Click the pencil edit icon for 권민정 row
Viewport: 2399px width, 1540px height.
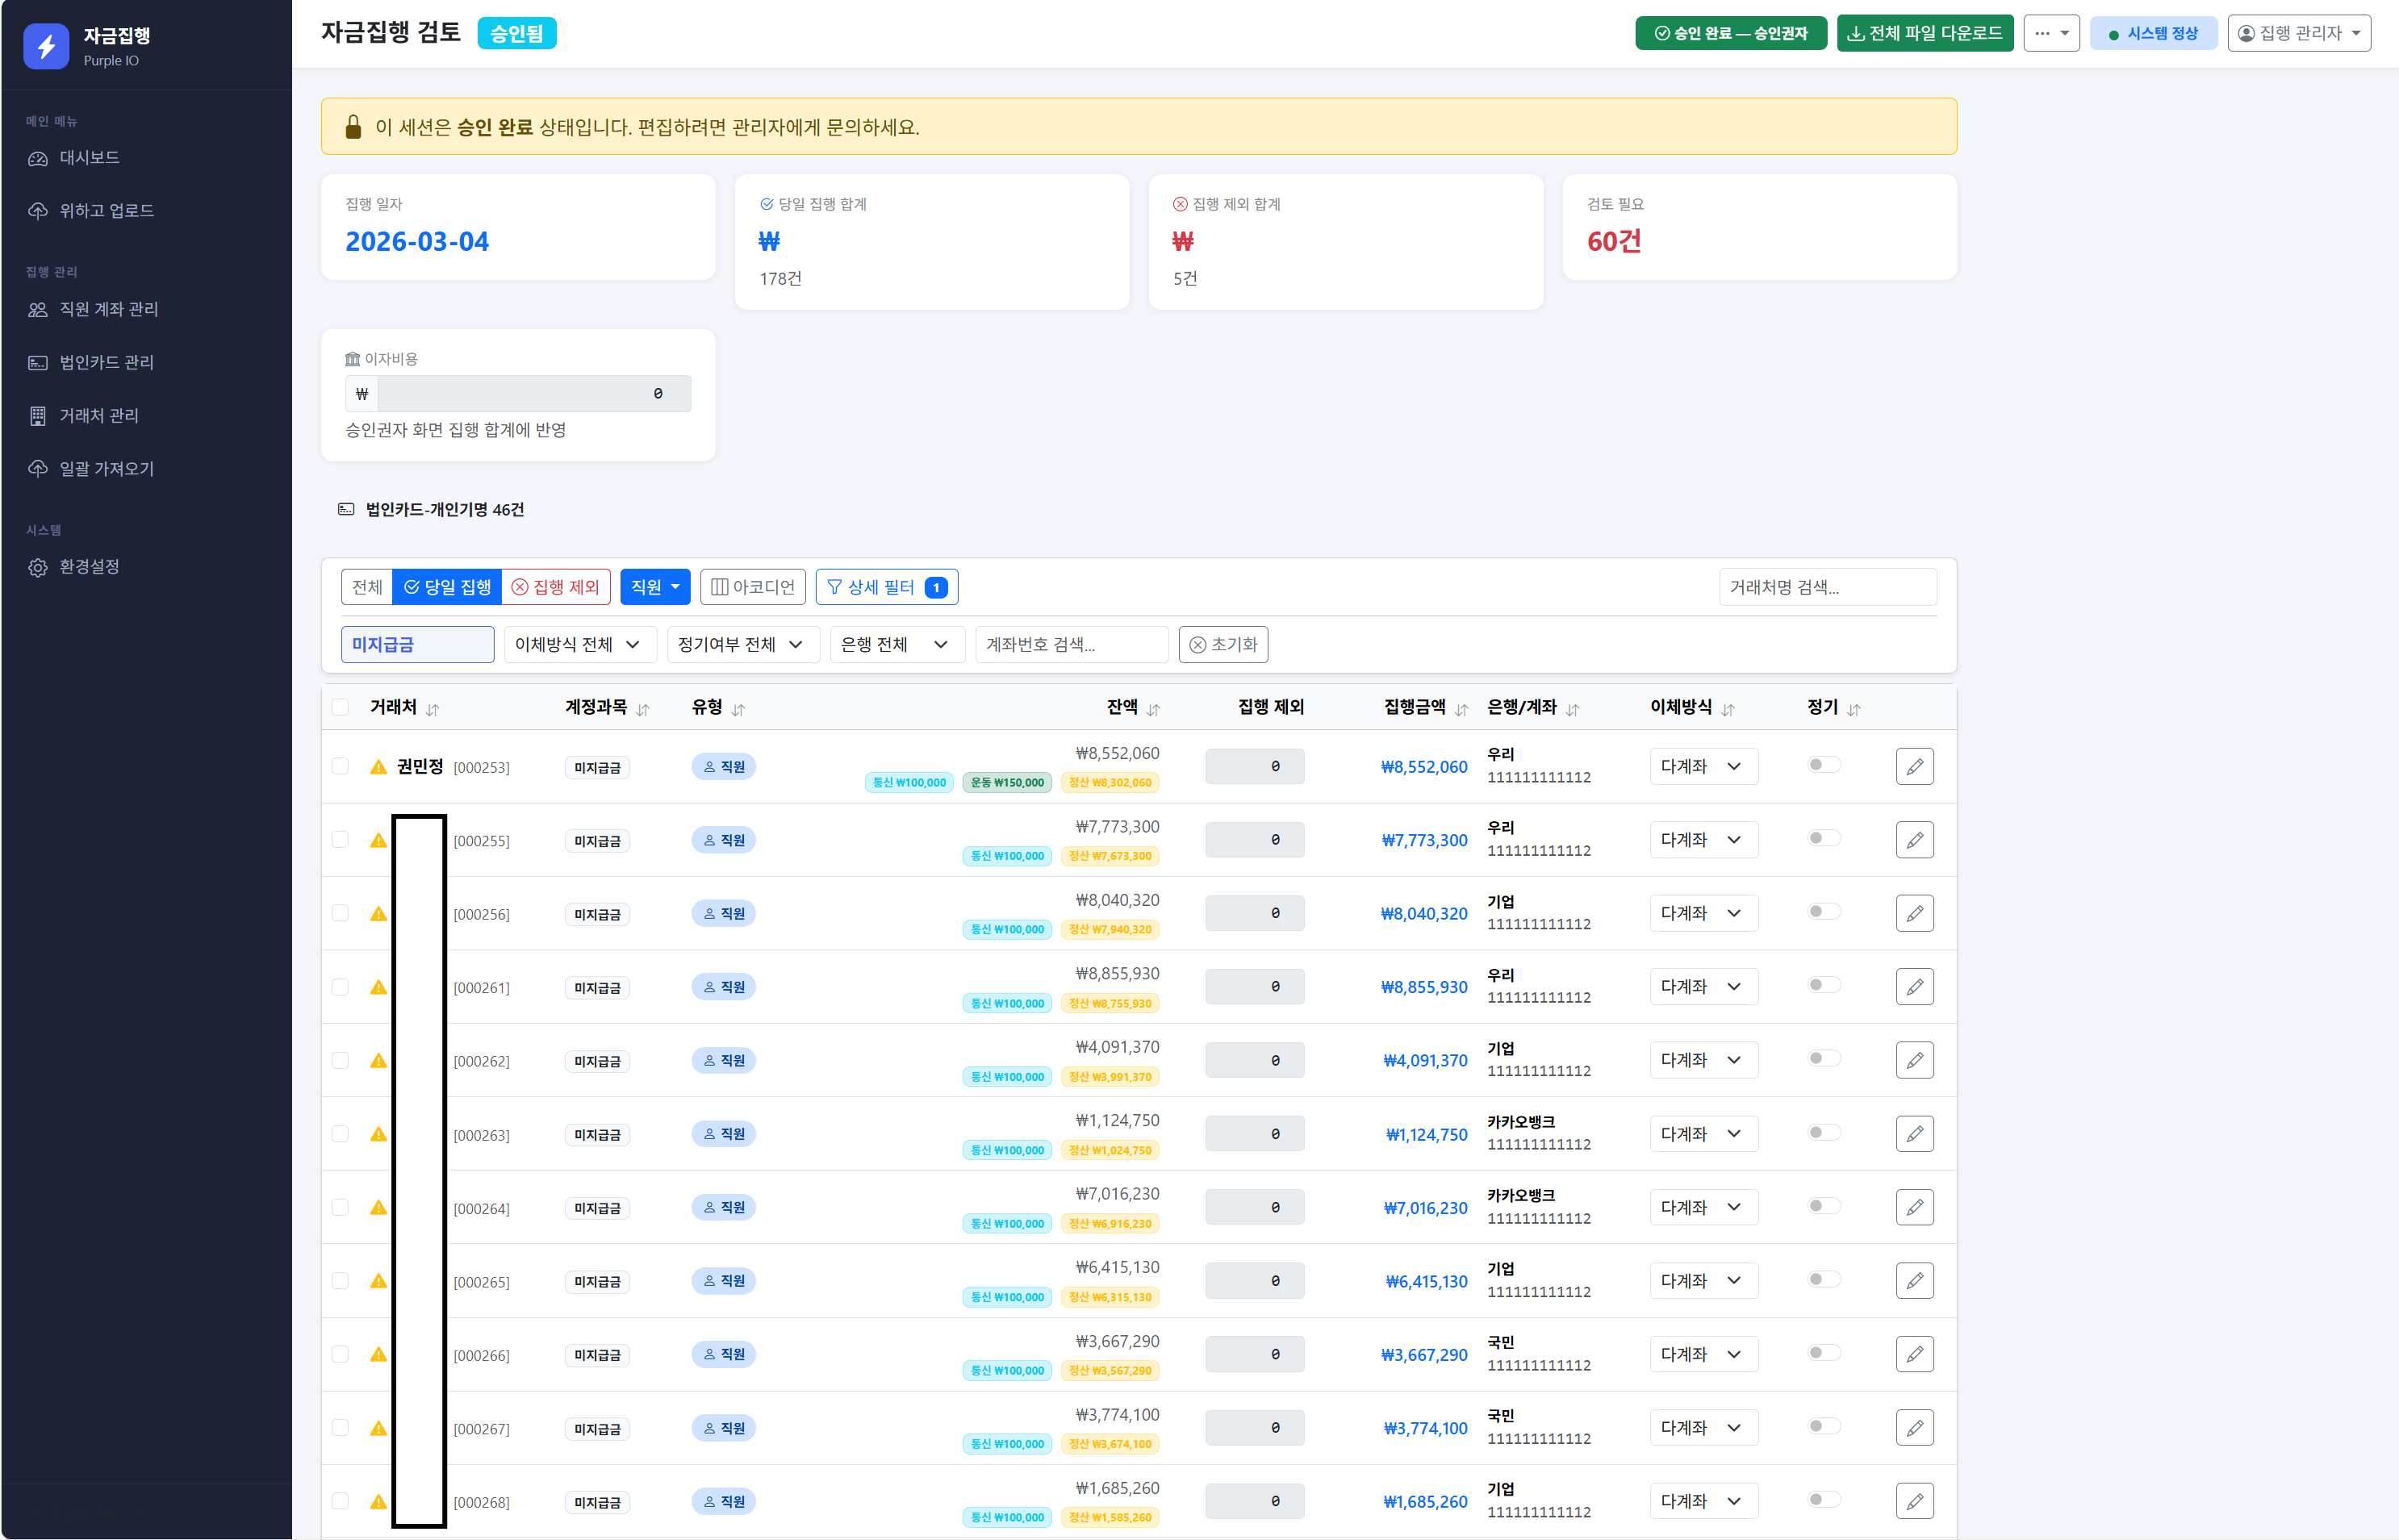(x=1913, y=767)
